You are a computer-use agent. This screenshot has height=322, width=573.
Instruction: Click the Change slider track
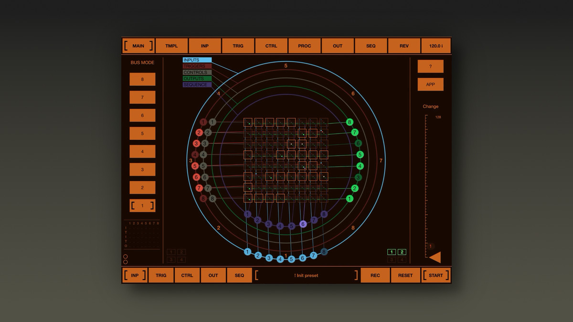[426, 186]
